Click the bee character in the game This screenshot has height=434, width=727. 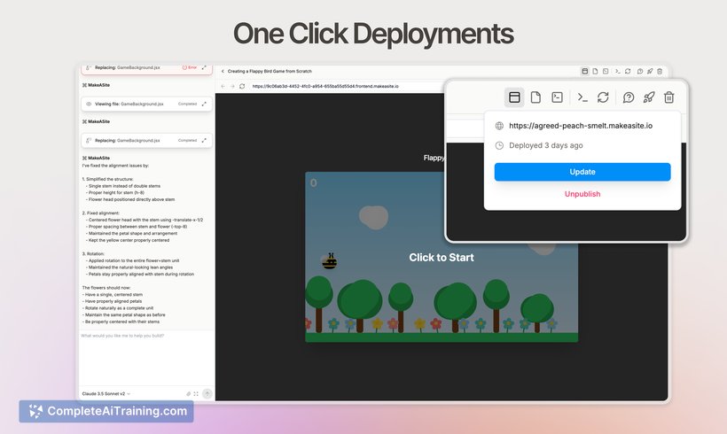(330, 261)
